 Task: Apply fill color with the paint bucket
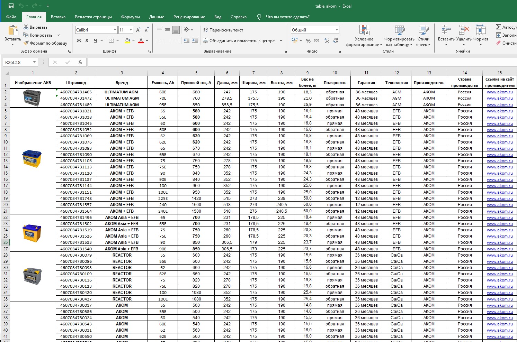coord(127,40)
